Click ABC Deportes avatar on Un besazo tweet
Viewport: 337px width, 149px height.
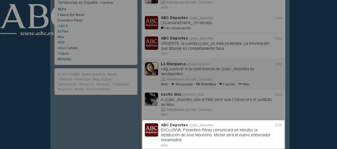point(151,23)
